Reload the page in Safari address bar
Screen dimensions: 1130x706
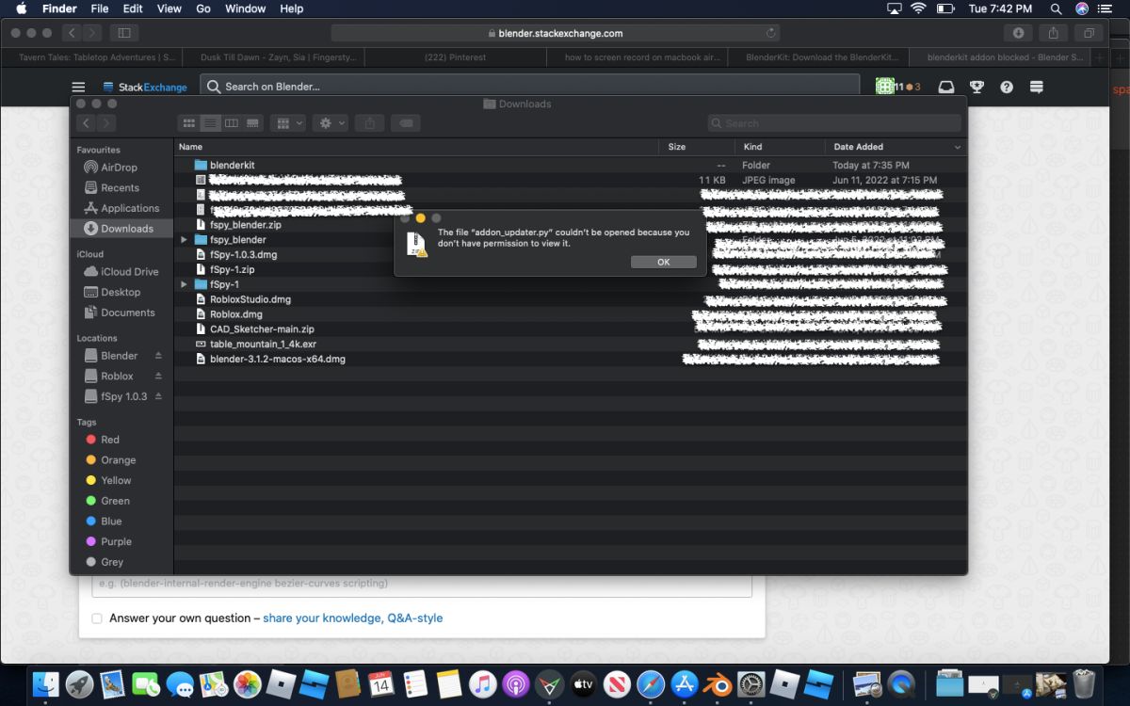(771, 33)
